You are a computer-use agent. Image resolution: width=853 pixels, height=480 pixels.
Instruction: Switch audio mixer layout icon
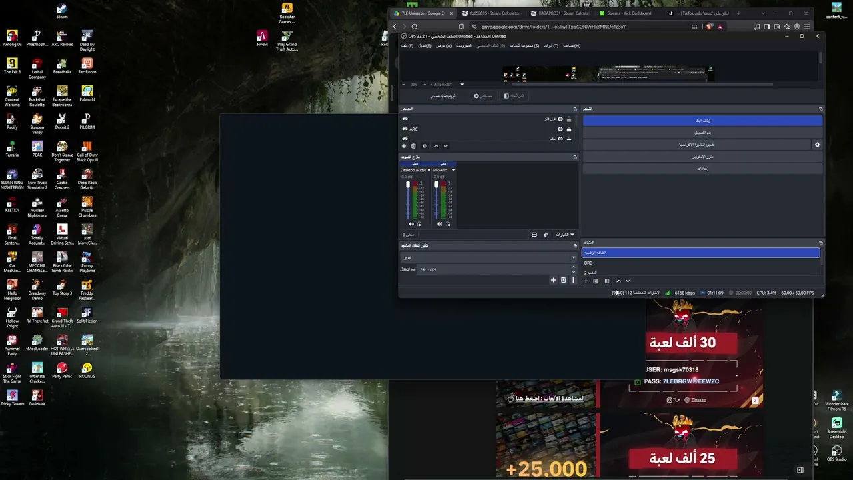(534, 235)
